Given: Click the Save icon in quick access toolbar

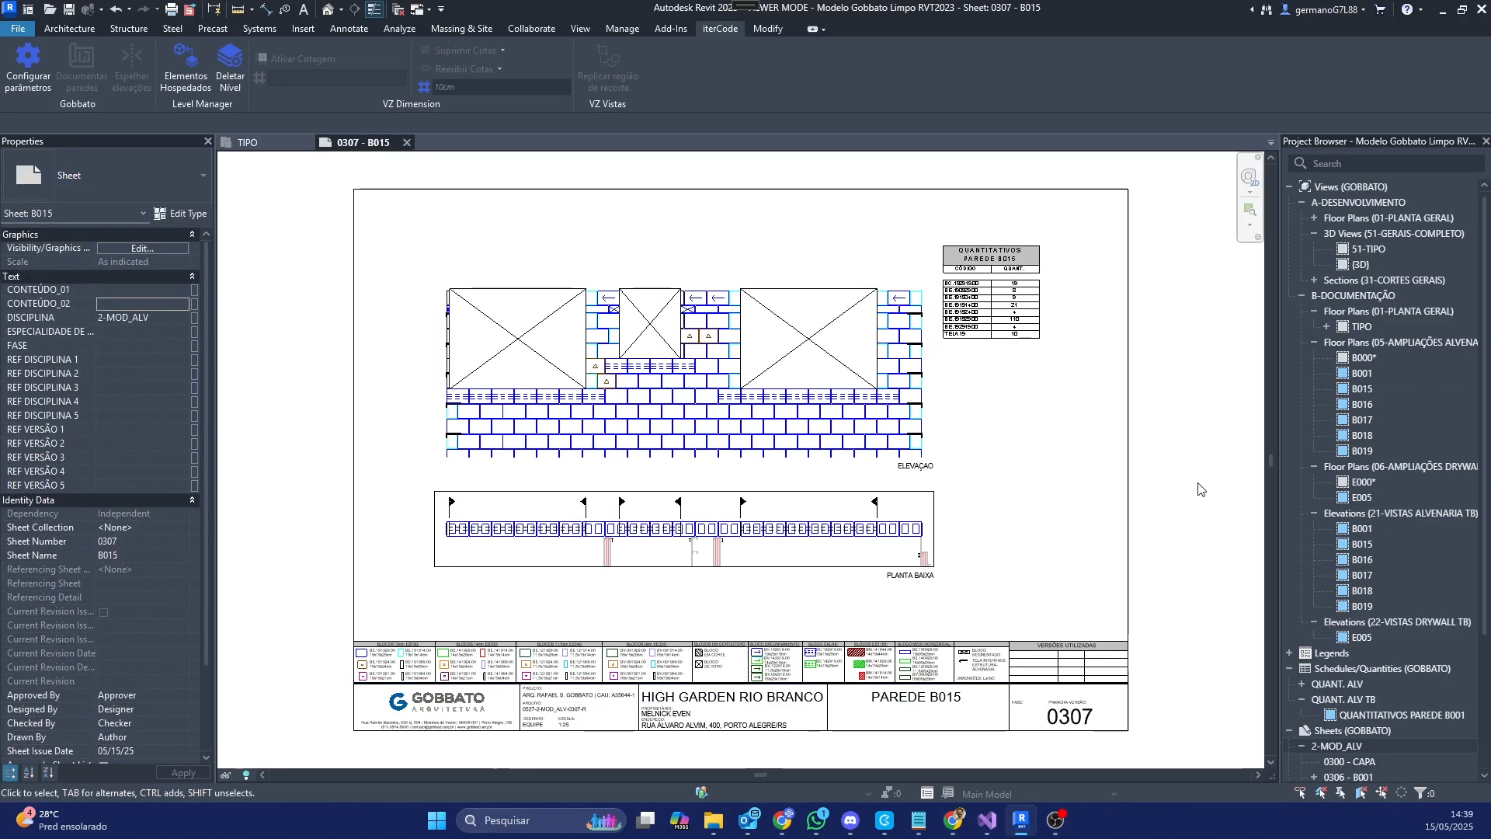Looking at the screenshot, I should tap(68, 9).
